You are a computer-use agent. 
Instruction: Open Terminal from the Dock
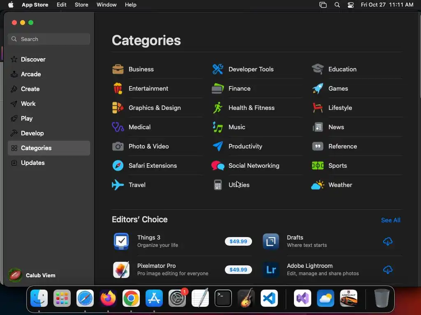(x=223, y=298)
